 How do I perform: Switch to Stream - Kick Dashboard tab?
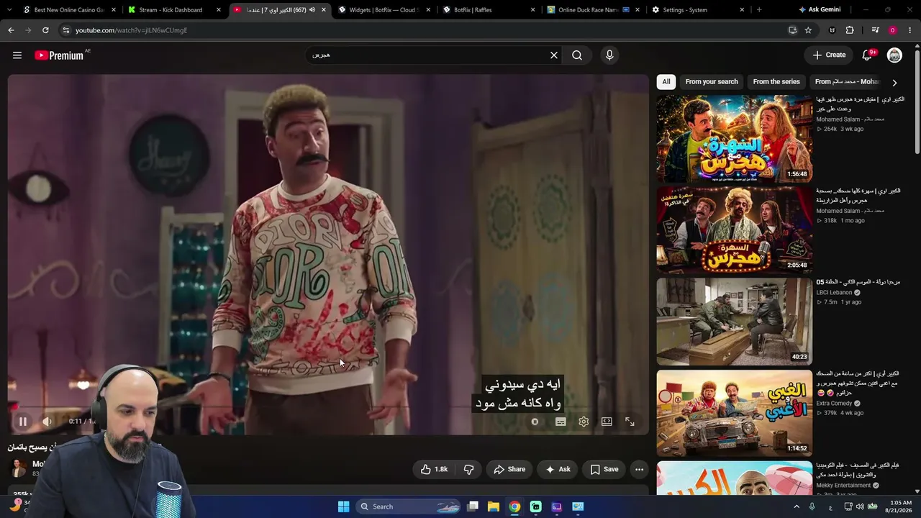(173, 10)
